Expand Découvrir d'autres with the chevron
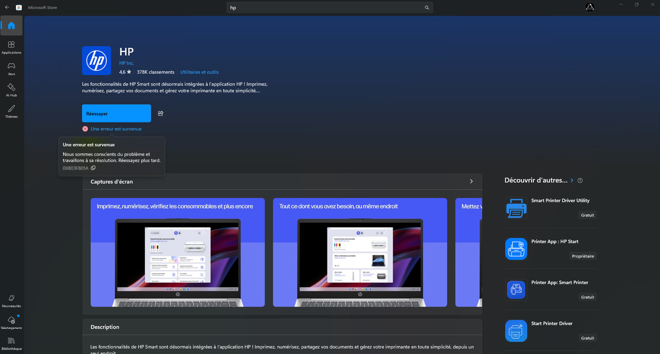 tap(572, 180)
